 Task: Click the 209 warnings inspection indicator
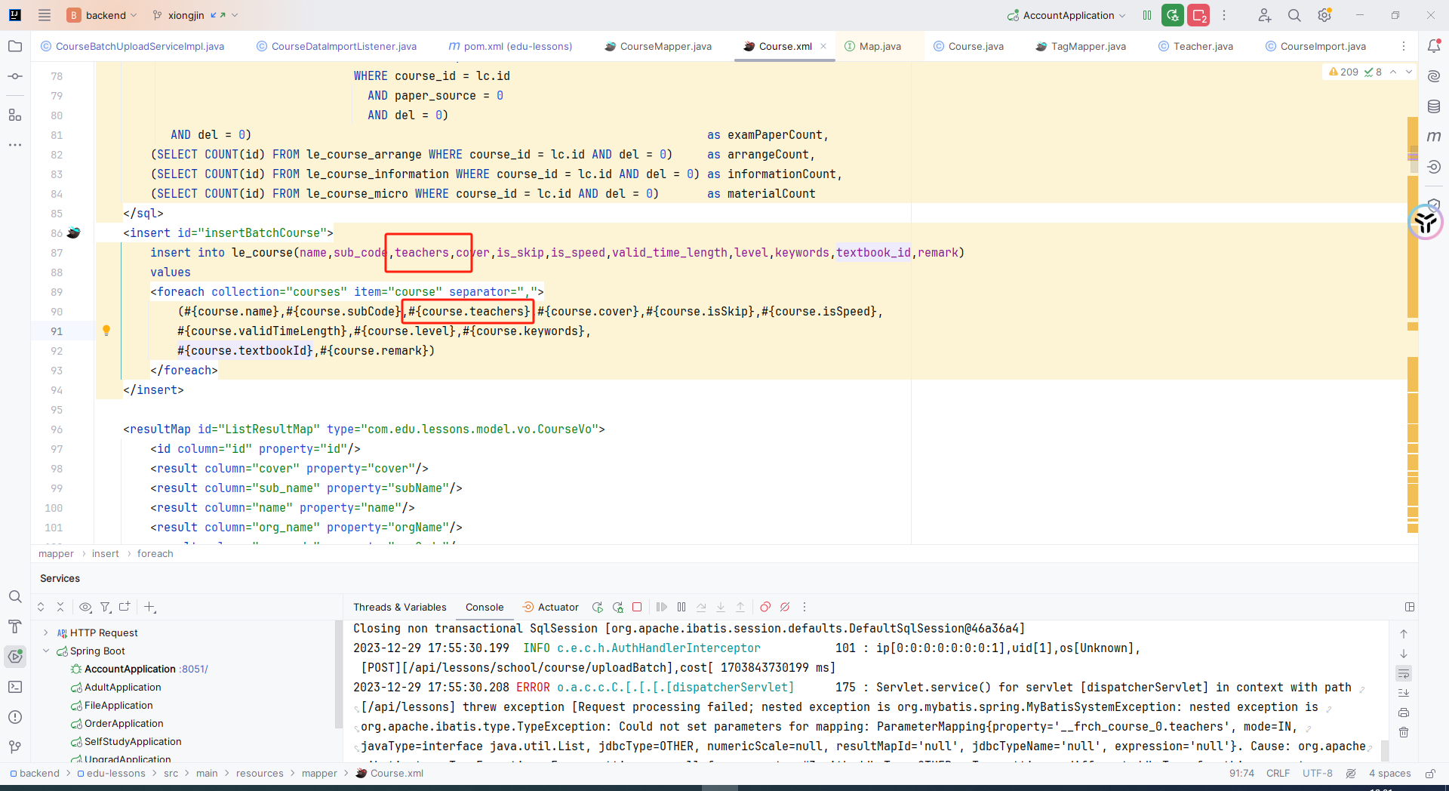1343,72
